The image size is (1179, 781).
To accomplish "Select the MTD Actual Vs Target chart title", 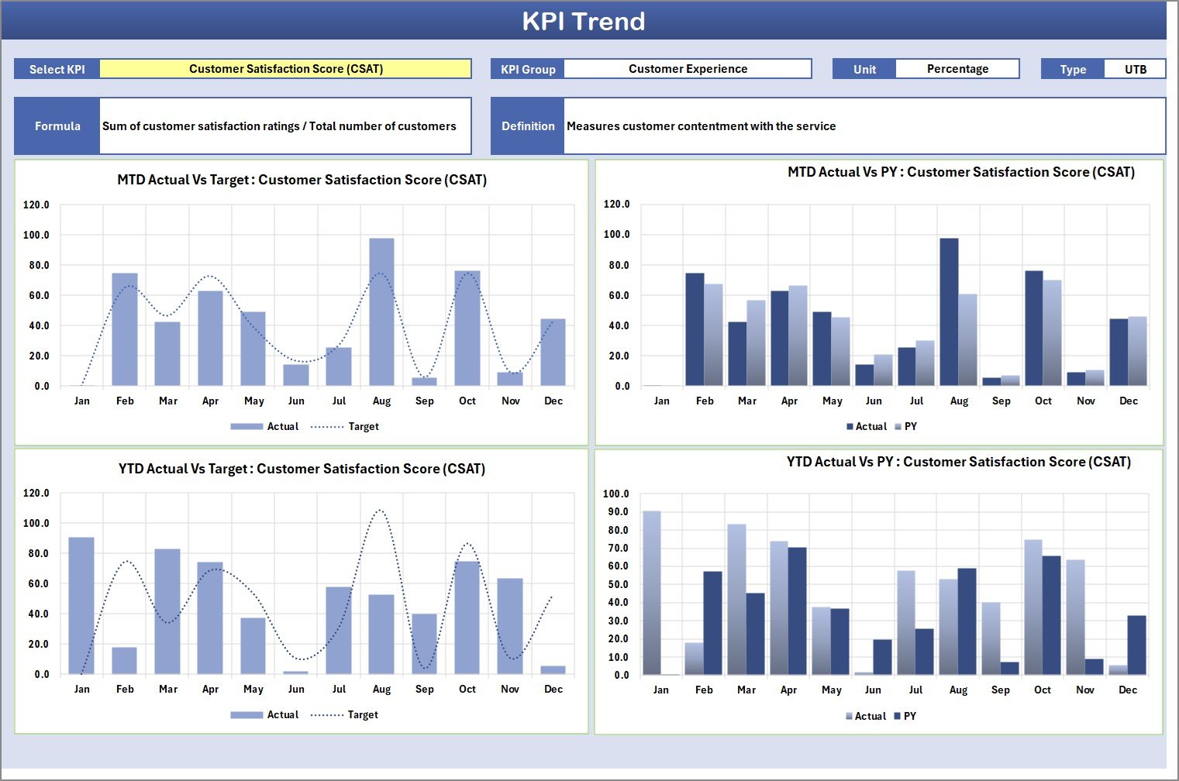I will [301, 179].
